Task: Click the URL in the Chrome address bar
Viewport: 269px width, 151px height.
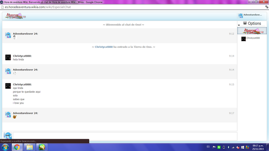Action: tap(38, 7)
